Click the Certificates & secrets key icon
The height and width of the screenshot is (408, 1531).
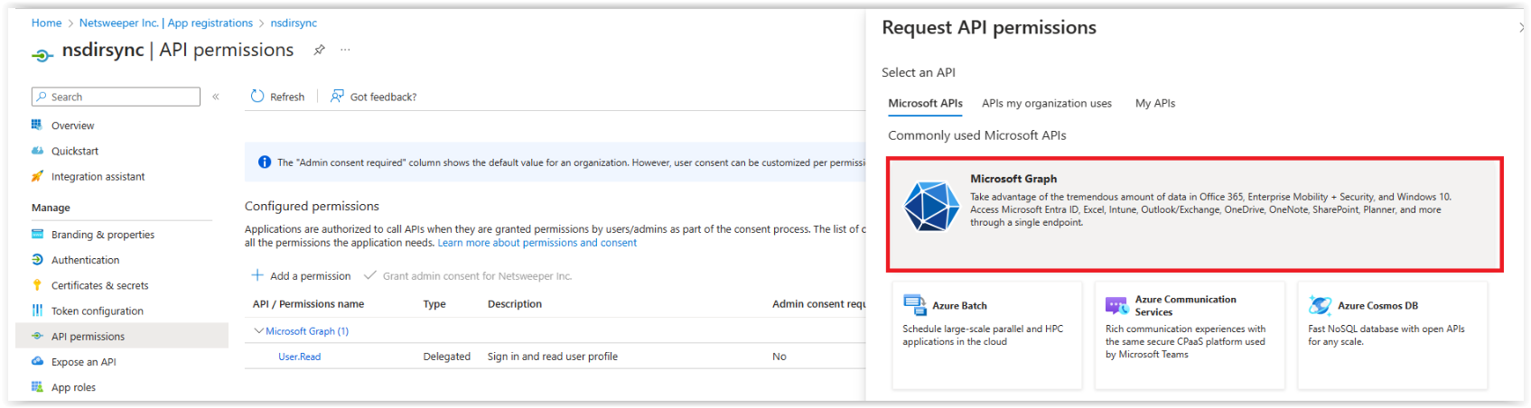pos(37,284)
